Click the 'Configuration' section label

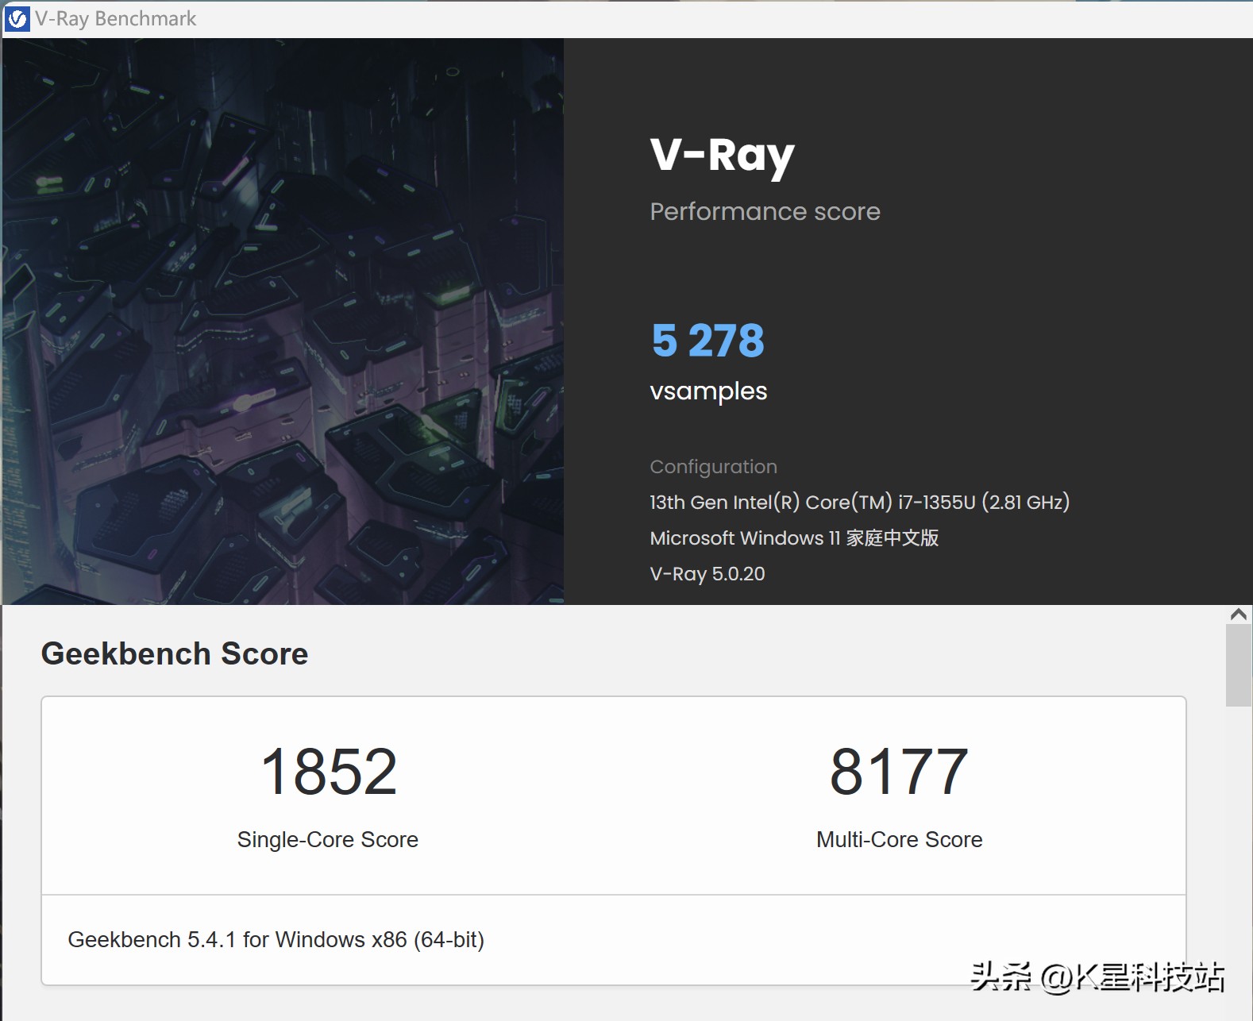[713, 467]
